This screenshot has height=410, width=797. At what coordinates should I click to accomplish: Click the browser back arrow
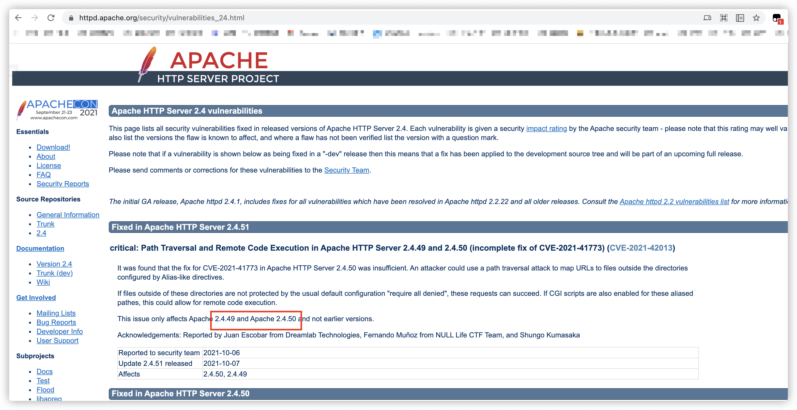[18, 18]
